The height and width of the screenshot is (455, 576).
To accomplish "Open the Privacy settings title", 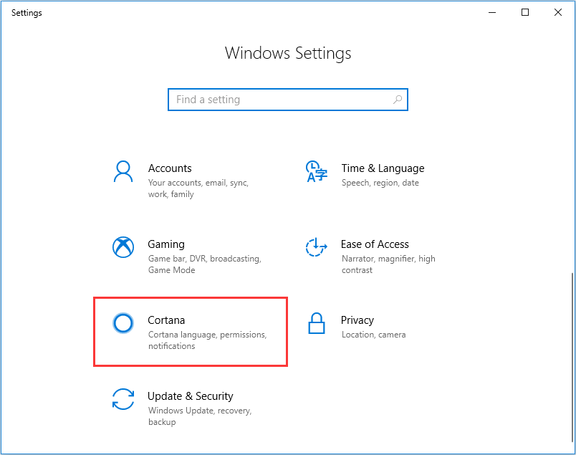I will pos(357,320).
